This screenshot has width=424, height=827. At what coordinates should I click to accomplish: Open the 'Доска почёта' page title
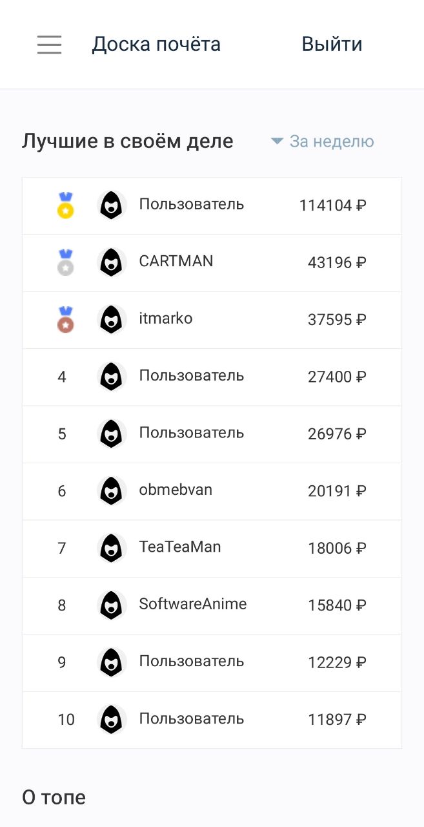click(156, 45)
